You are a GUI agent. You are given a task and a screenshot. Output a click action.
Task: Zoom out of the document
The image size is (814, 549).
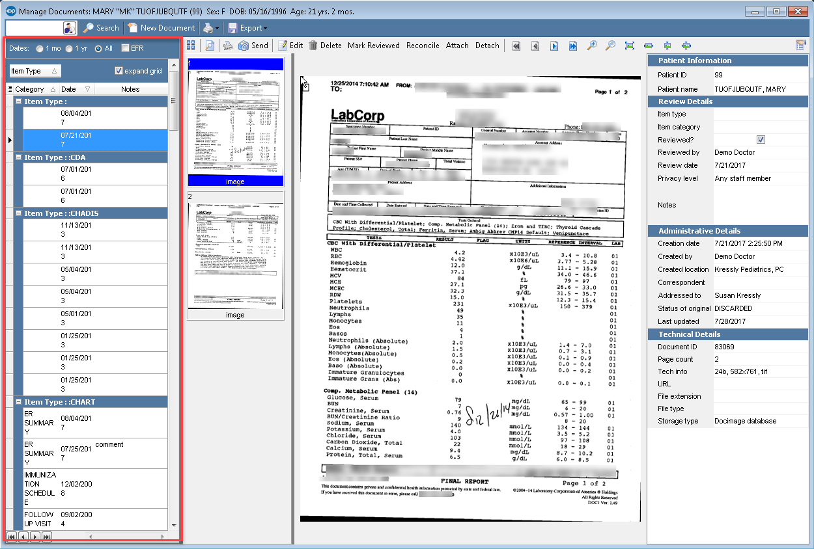(611, 46)
